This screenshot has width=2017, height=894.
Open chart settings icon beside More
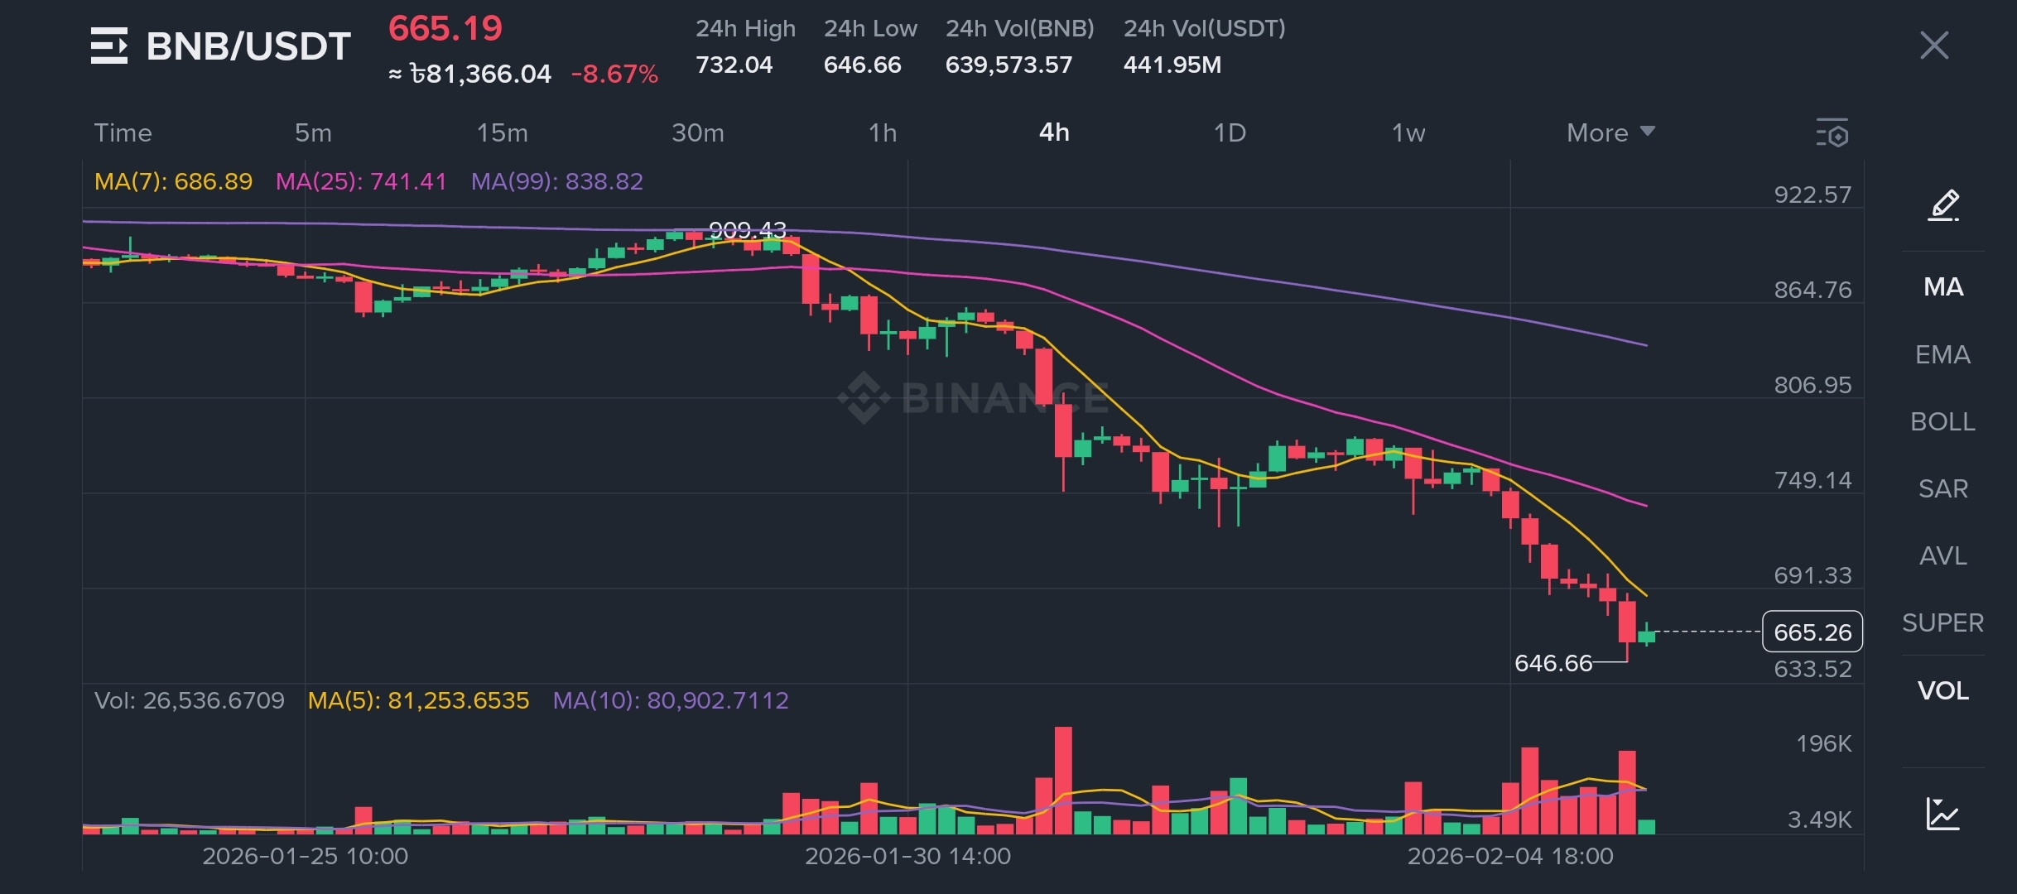point(1832,132)
